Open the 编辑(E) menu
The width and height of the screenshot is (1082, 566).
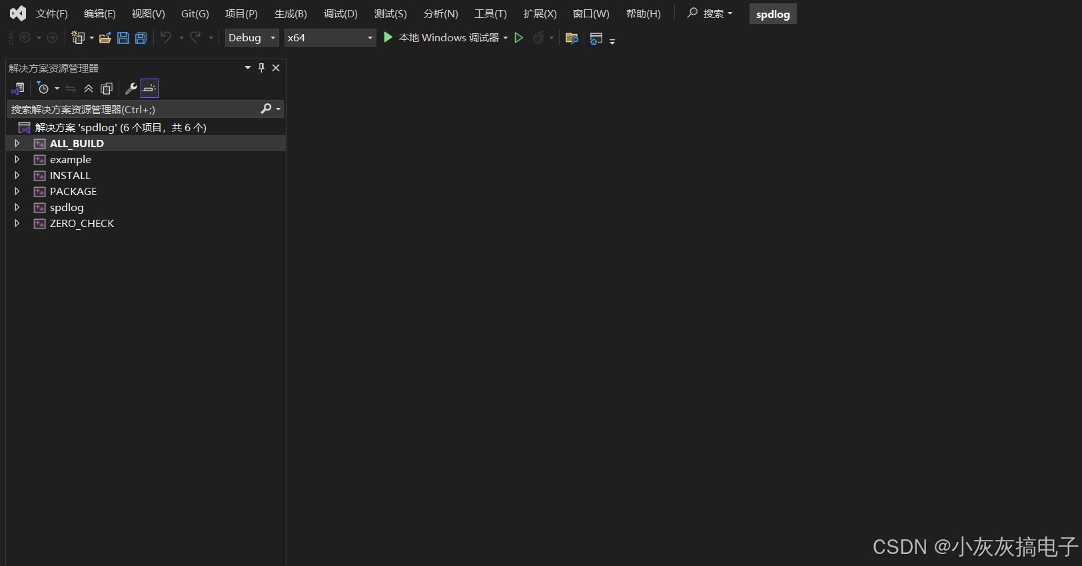[x=100, y=14]
